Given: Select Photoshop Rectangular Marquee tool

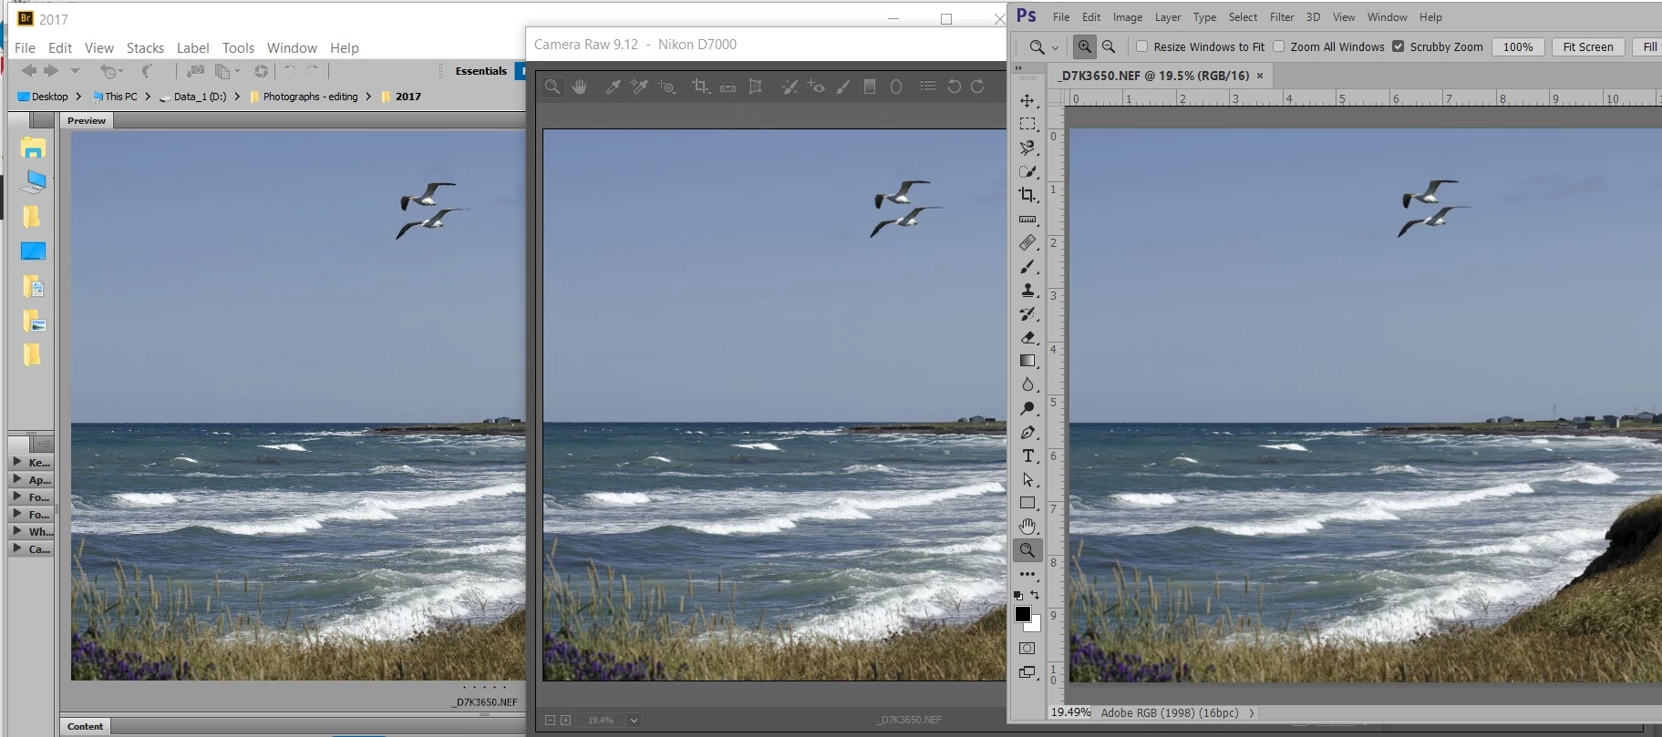Looking at the screenshot, I should point(1027,124).
